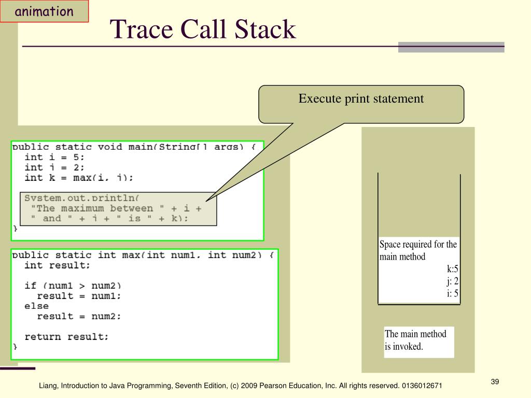Select the 'Trace Call Stack' slide title
This screenshot has width=531, height=398.
click(203, 29)
